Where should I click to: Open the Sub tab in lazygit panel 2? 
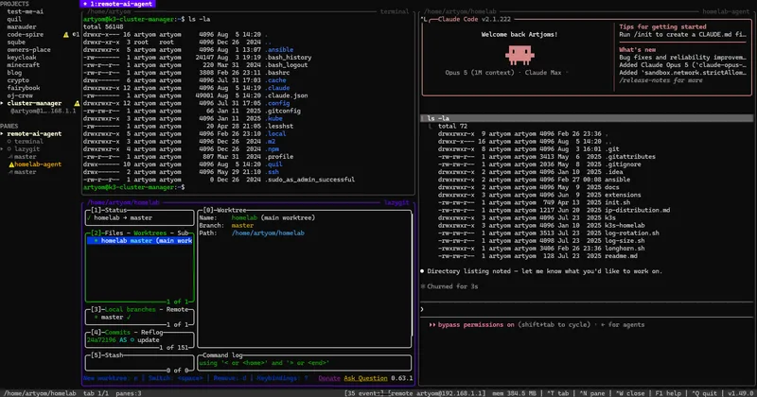183,233
